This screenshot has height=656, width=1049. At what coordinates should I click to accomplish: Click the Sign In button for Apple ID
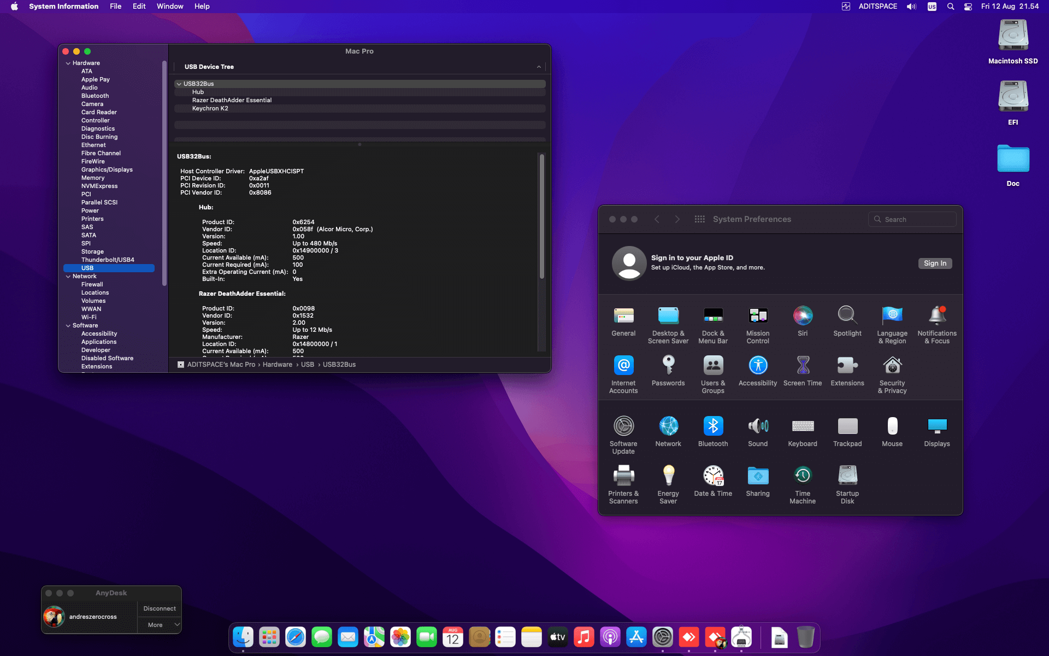935,263
